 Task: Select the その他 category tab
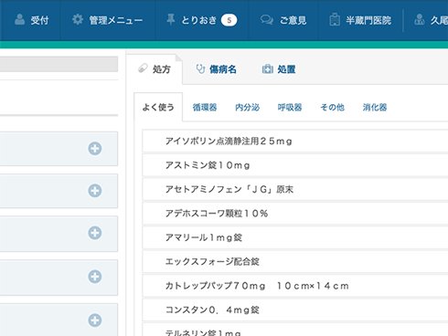pyautogui.click(x=332, y=107)
